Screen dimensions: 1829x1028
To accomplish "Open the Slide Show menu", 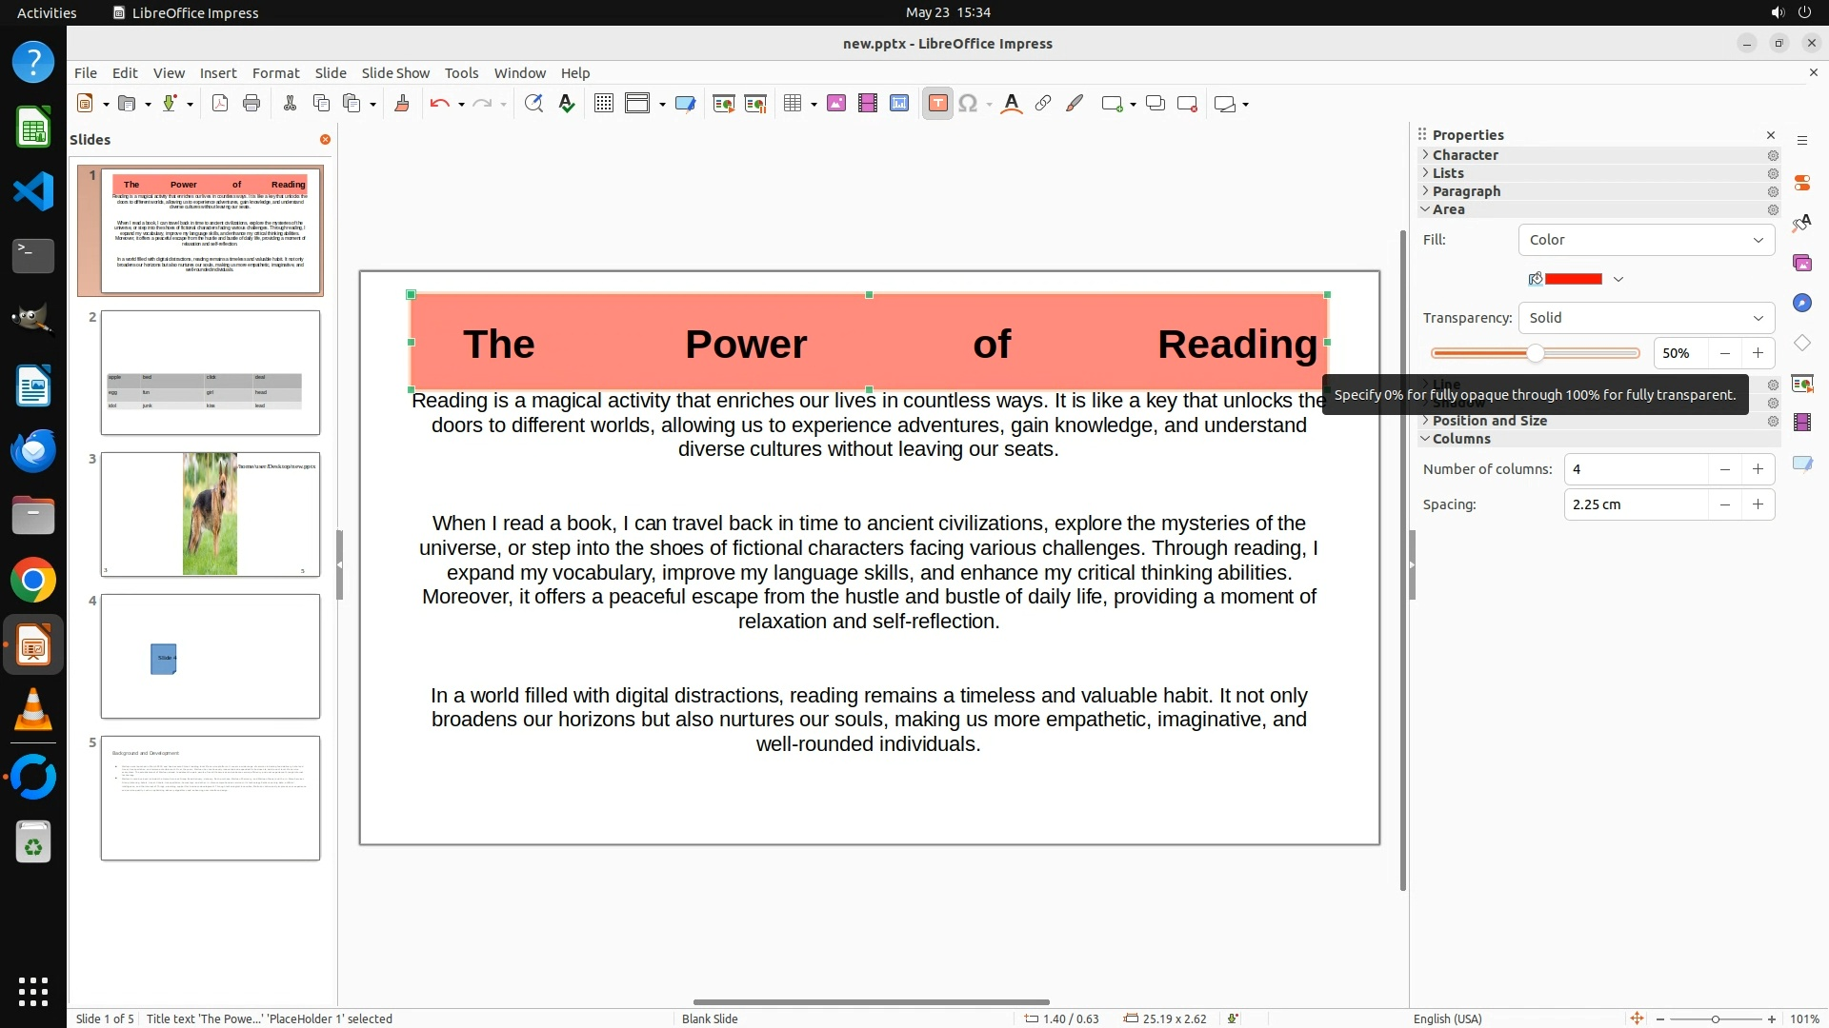I will pos(395,73).
